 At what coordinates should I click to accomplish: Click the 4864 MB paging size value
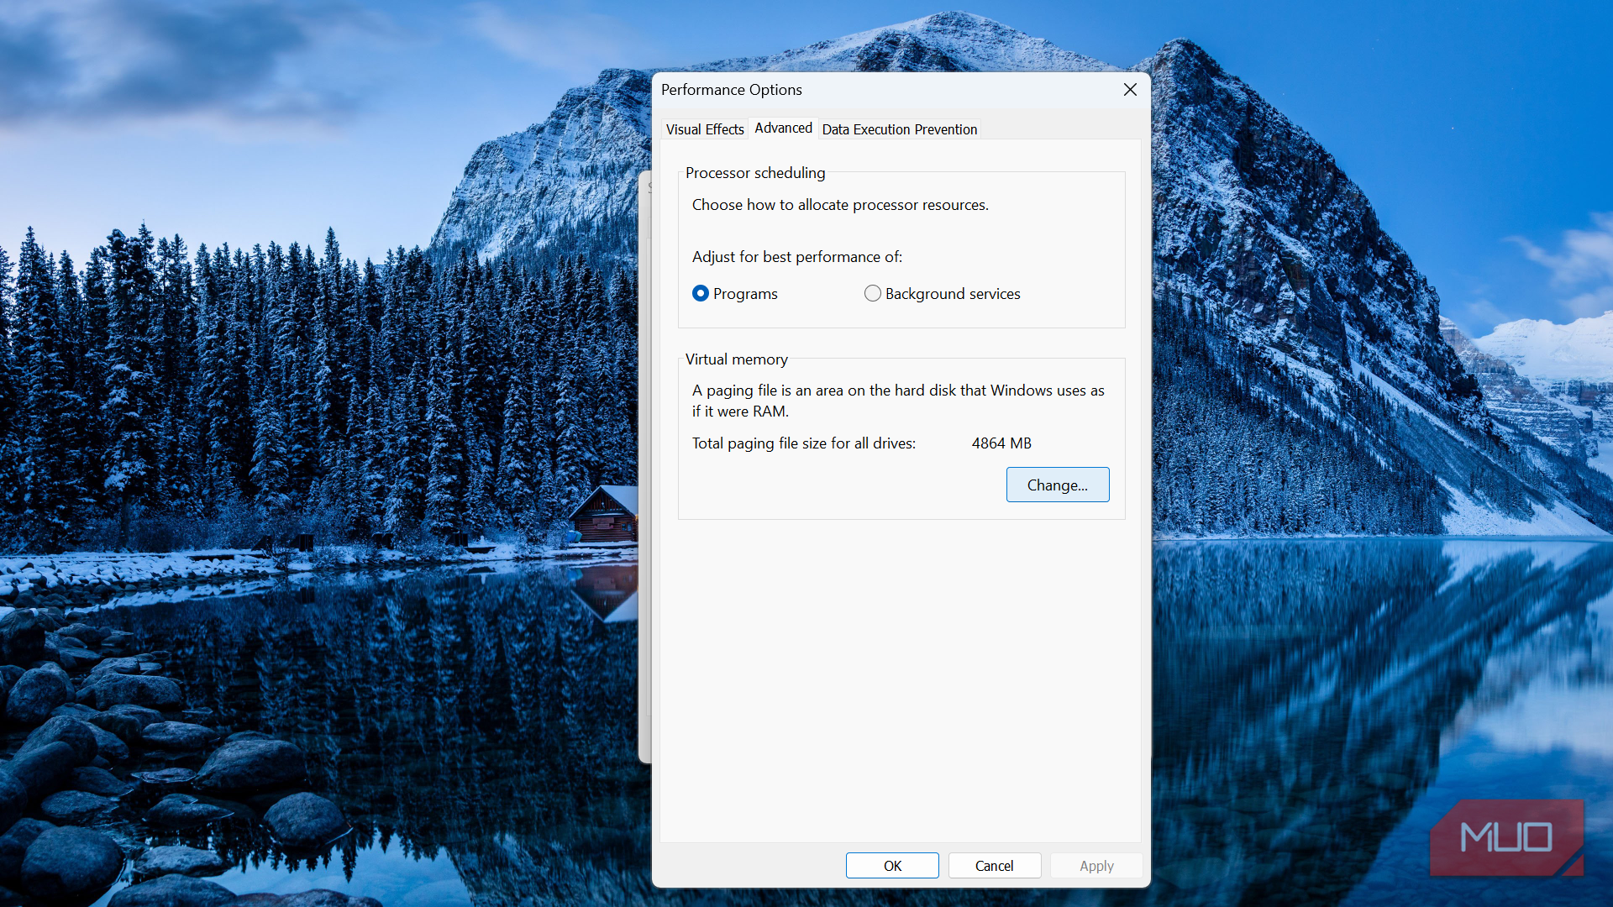pyautogui.click(x=1001, y=443)
